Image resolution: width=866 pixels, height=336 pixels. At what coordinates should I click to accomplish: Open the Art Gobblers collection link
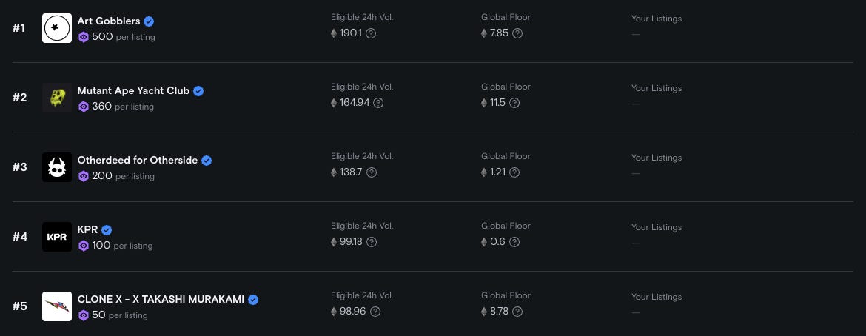pos(108,21)
